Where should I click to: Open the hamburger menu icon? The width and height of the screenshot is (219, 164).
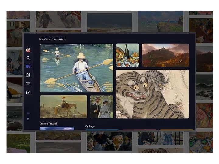tap(28, 113)
